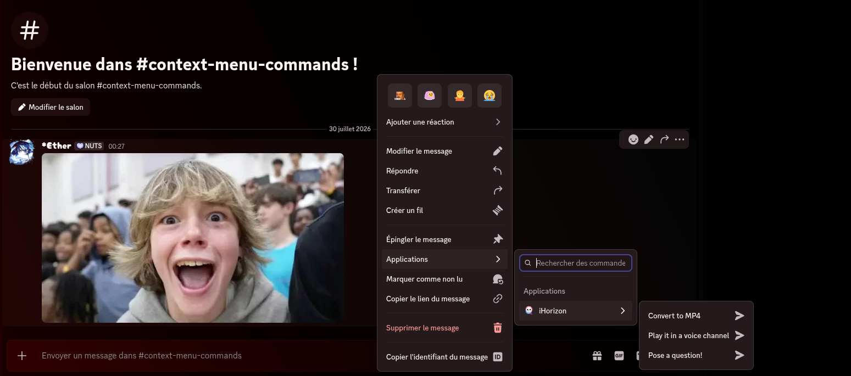This screenshot has width=851, height=376.
Task: Open the three-dots more menu on message
Action: point(680,139)
